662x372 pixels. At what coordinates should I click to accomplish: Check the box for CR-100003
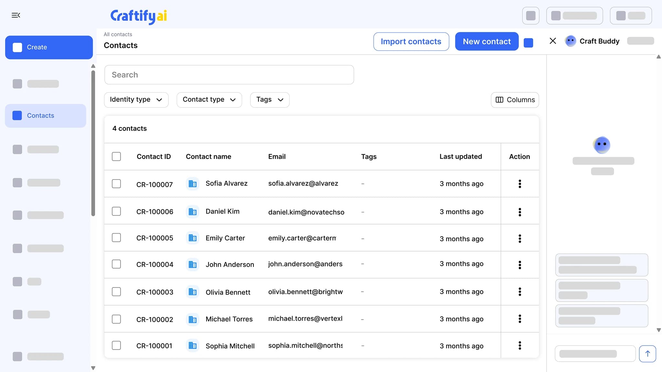tap(116, 292)
